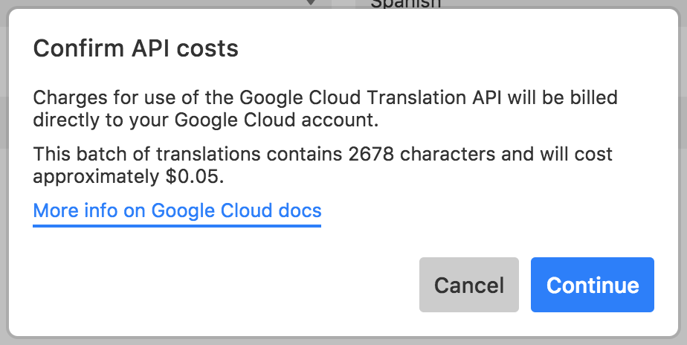Click the $0.05 approximate cost text
Image resolution: width=687 pixels, height=345 pixels.
click(x=195, y=177)
